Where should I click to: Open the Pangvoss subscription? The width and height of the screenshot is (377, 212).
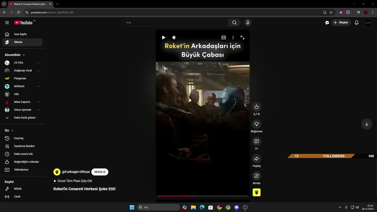pos(22,78)
